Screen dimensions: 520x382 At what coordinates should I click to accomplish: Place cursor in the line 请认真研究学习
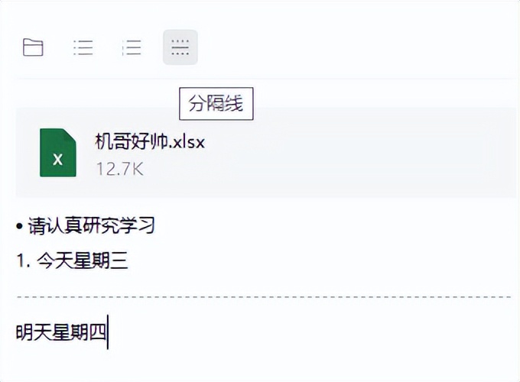coord(91,226)
